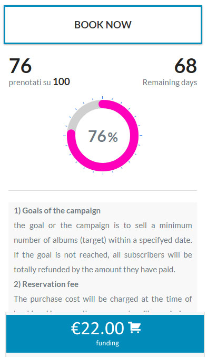This screenshot has height=359, width=207.
Task: Click the €22.00 price text
Action: tap(97, 328)
